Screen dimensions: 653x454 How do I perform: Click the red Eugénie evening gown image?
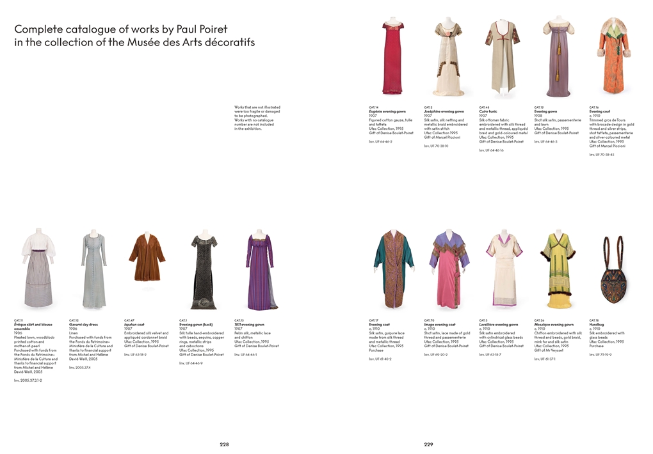click(x=392, y=58)
